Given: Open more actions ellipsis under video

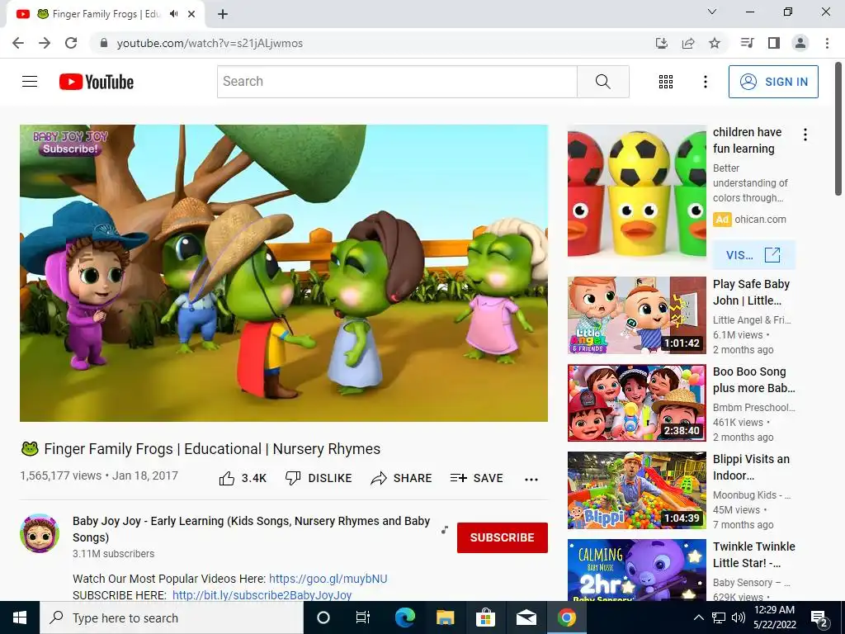Looking at the screenshot, I should tap(531, 480).
